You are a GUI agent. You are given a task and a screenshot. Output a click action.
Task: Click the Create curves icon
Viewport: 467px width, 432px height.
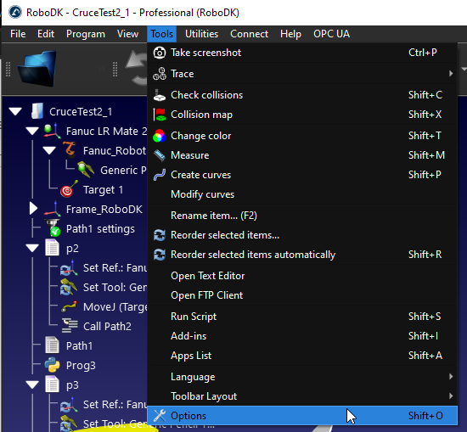coord(160,175)
